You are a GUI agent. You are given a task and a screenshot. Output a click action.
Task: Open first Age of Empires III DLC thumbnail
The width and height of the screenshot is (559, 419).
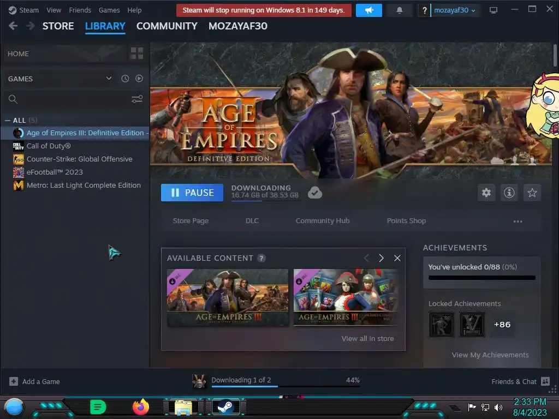click(x=228, y=297)
